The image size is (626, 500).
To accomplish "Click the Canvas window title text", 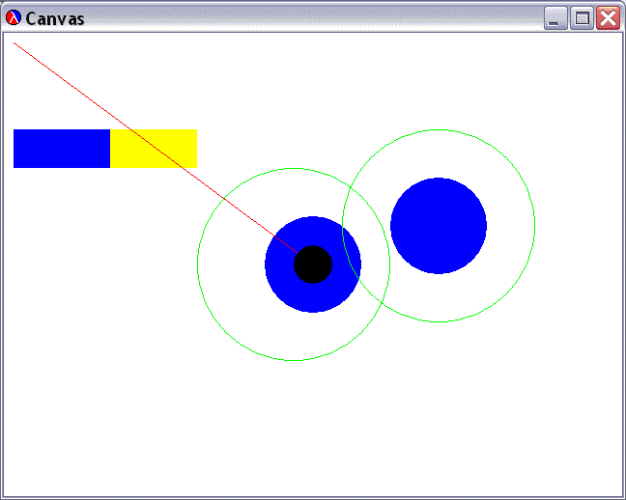I will pos(55,19).
